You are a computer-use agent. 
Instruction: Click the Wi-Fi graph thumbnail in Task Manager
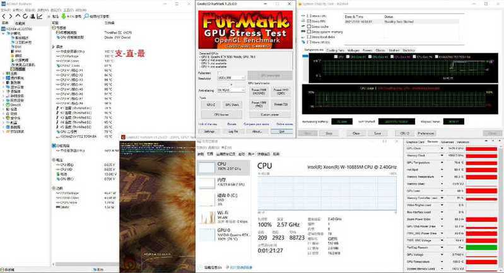206,217
